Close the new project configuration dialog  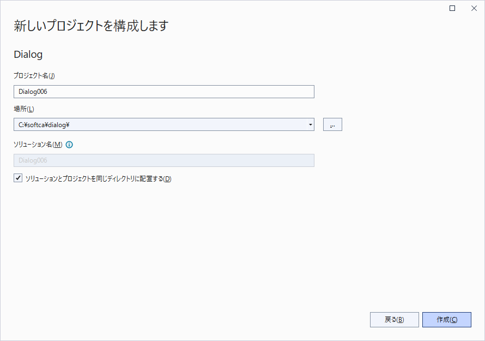474,8
